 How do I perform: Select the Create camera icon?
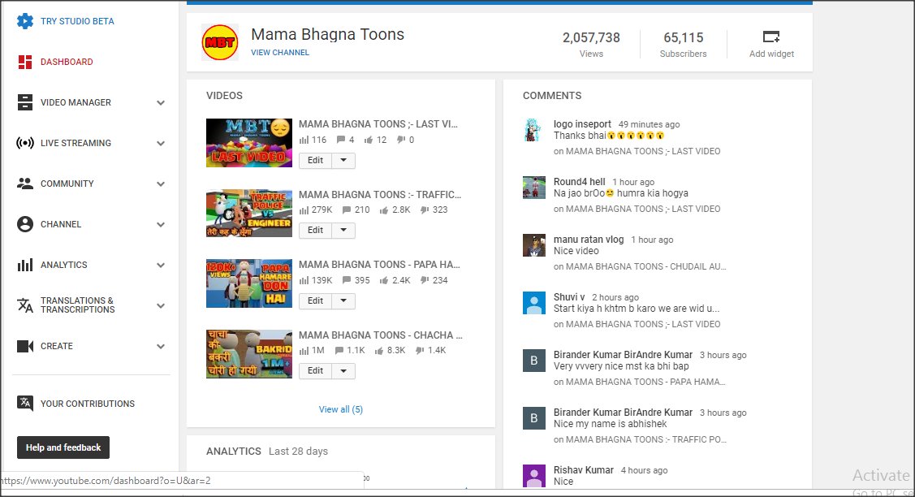(x=25, y=346)
